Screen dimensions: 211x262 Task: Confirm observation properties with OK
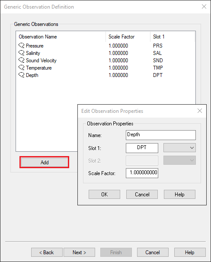pos(104,194)
